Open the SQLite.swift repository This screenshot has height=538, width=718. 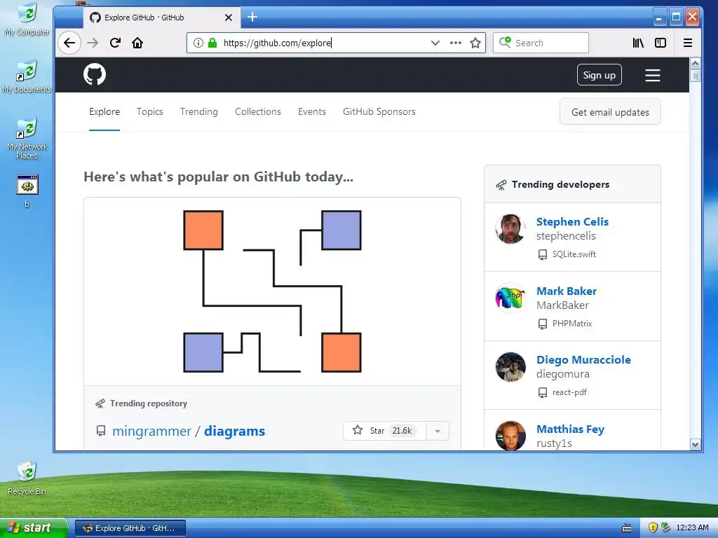[x=574, y=254]
